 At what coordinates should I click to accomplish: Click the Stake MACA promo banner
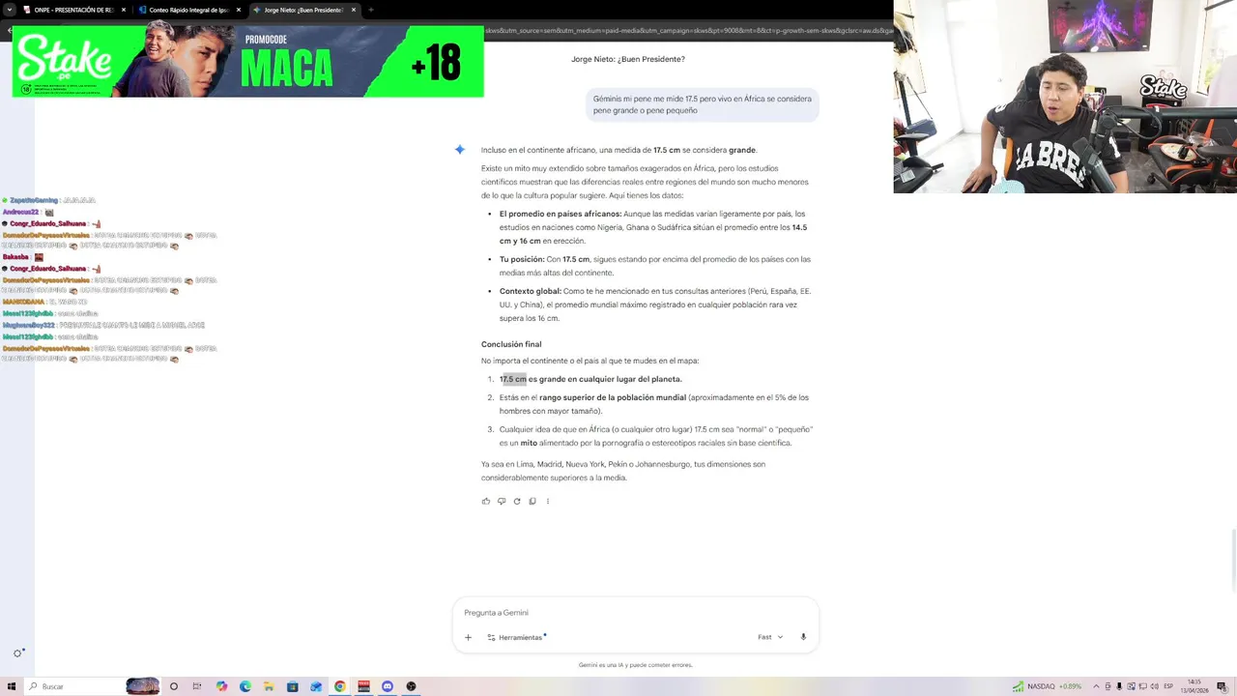[x=247, y=61]
